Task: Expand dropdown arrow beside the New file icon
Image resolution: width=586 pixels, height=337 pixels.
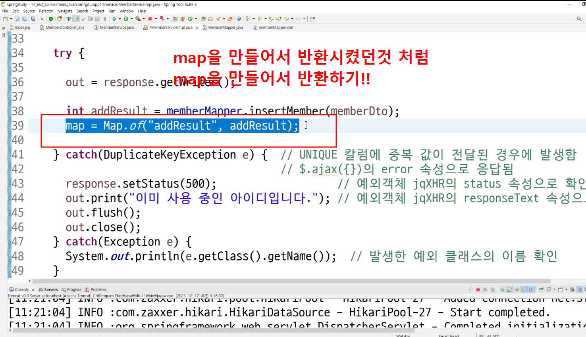Action: coord(11,19)
